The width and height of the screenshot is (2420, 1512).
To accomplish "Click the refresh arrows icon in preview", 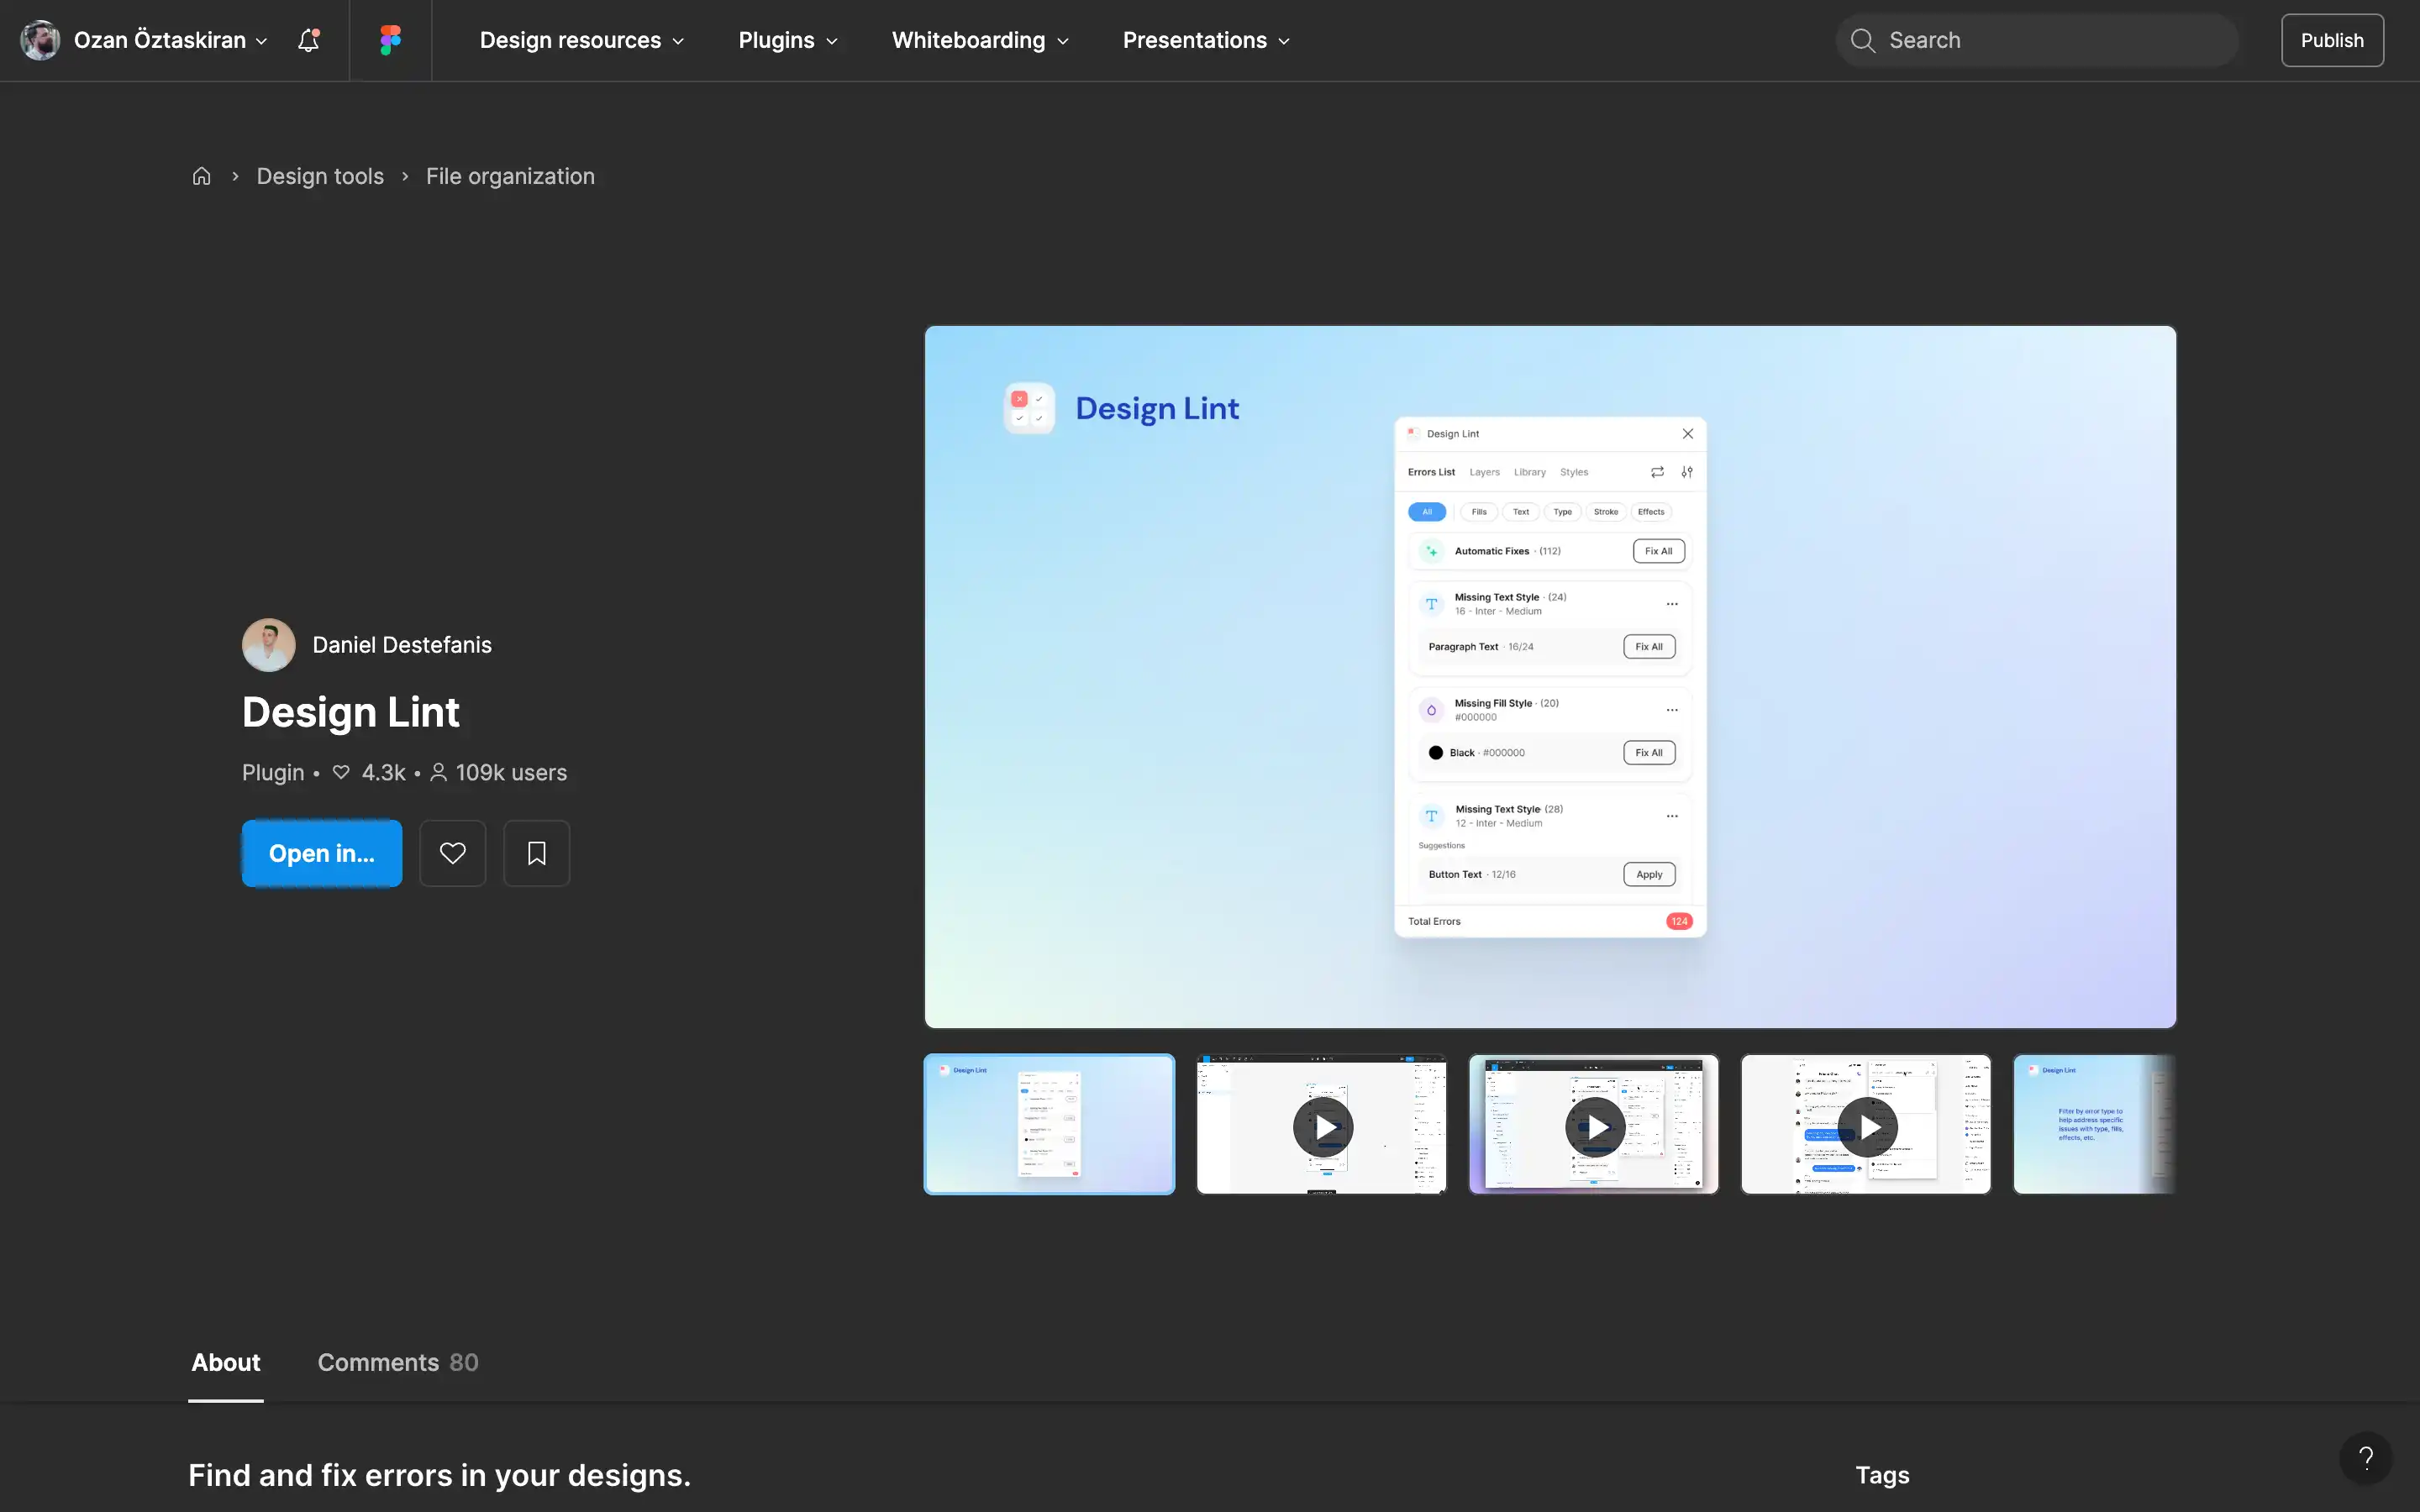I will 1657,472.
